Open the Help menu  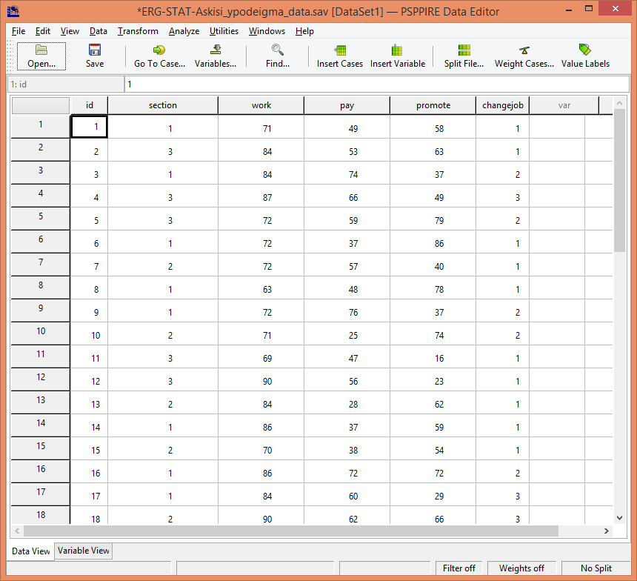[x=304, y=31]
